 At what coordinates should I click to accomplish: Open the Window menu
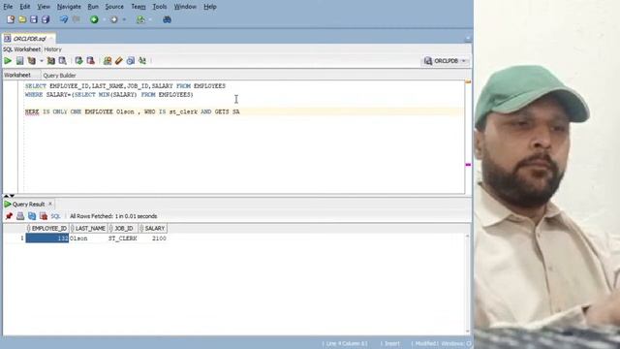(185, 7)
